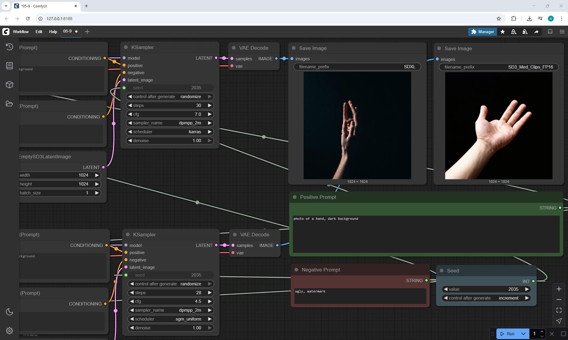
Task: Click the share arrow icon in toolbar
Action: tap(536, 32)
